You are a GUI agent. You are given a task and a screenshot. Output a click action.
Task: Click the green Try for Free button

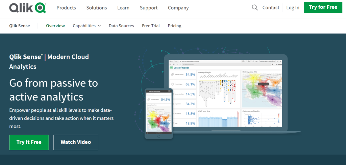pyautogui.click(x=323, y=7)
